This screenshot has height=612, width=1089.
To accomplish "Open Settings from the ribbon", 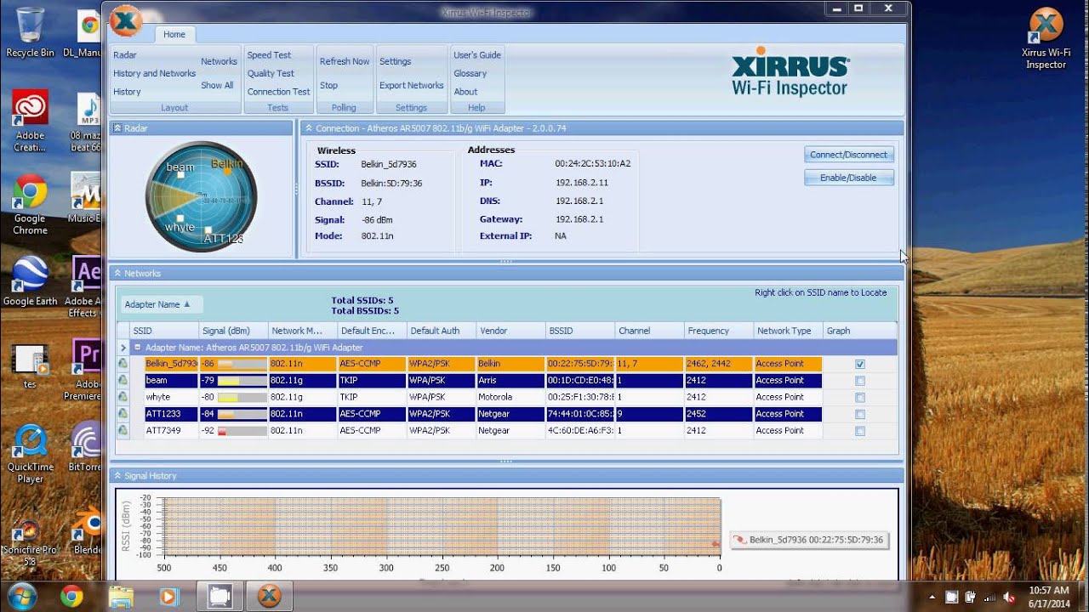I will (395, 61).
